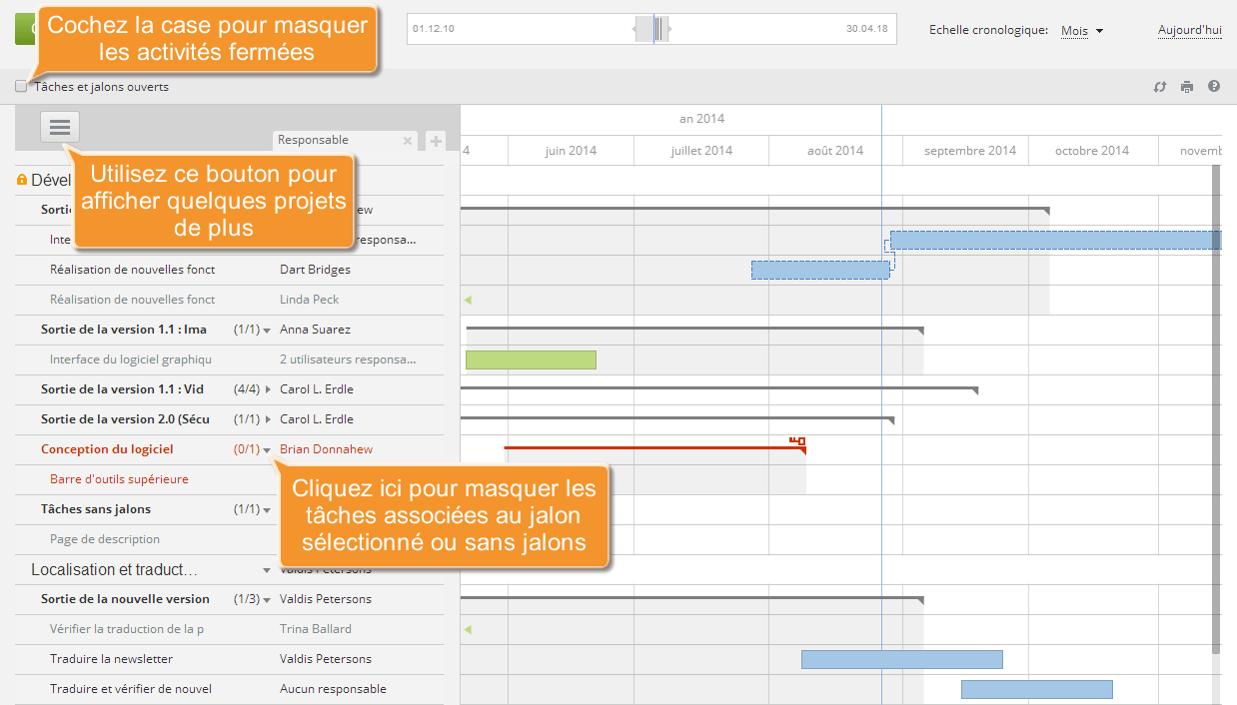Select green Interface du logiciel graphique bar
1237x705 pixels.
pos(531,359)
